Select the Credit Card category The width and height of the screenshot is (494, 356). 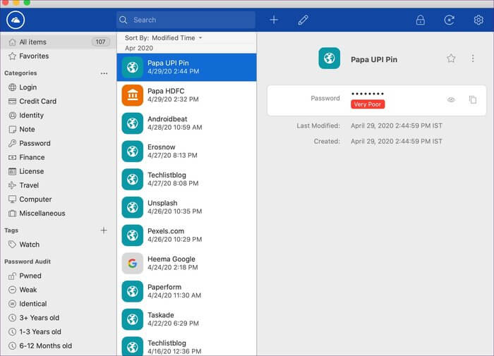57,102
